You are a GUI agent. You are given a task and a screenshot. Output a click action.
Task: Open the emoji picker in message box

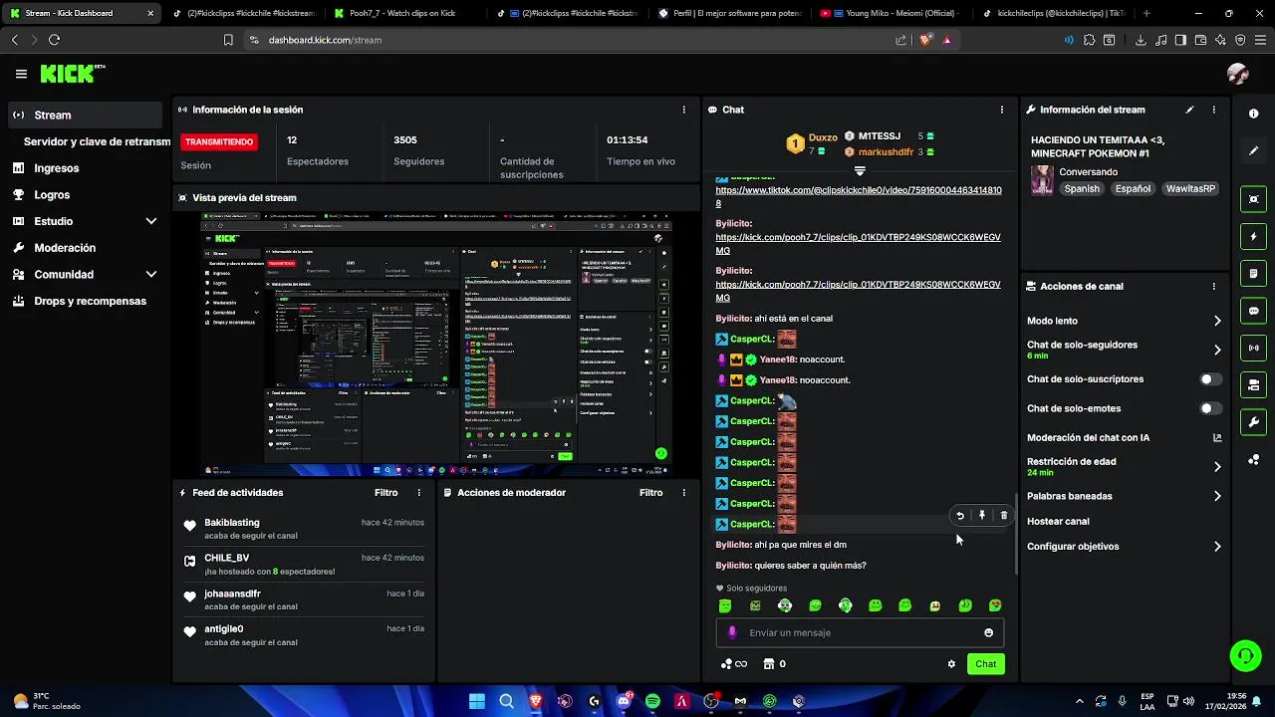[x=988, y=632]
